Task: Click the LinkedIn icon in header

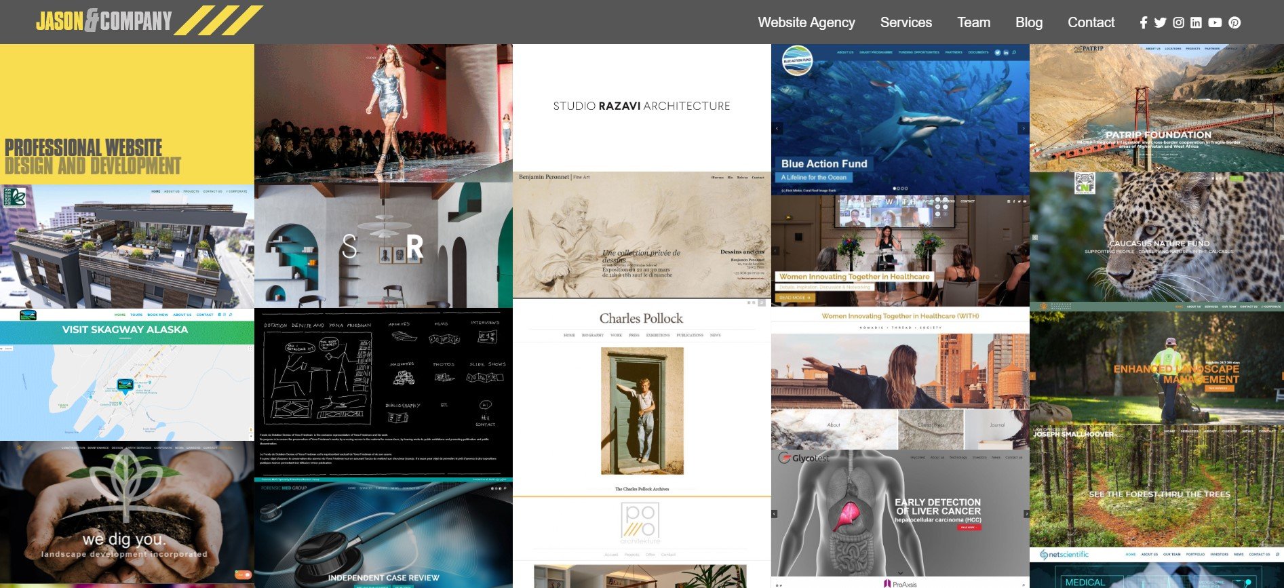Action: [1196, 22]
